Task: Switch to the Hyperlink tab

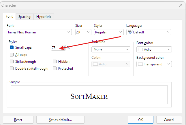Action: click(44, 17)
